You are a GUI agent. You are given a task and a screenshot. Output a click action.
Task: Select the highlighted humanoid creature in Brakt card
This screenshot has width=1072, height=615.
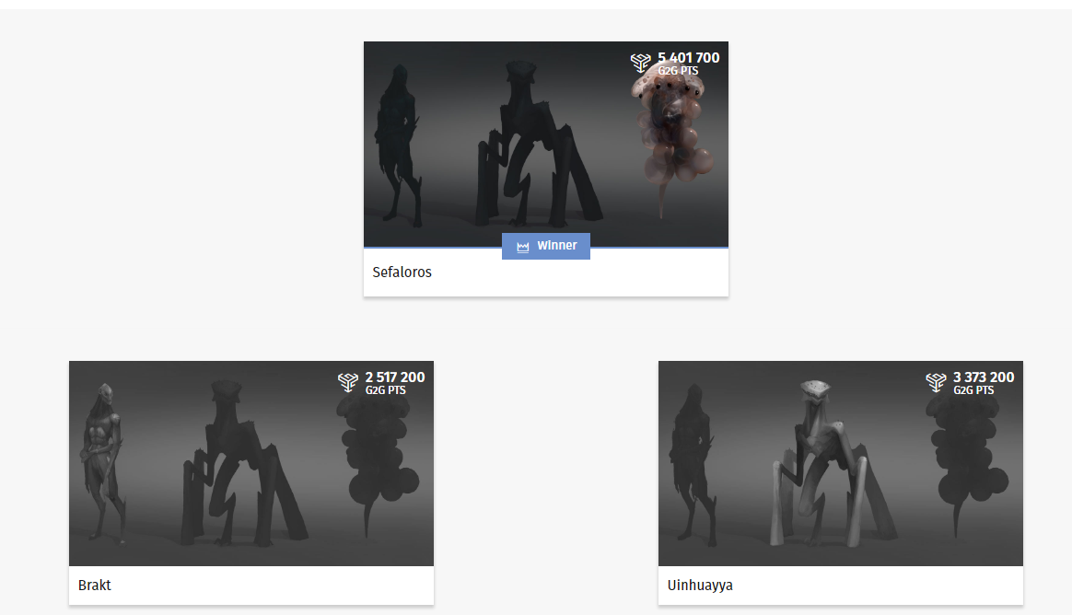(x=100, y=460)
